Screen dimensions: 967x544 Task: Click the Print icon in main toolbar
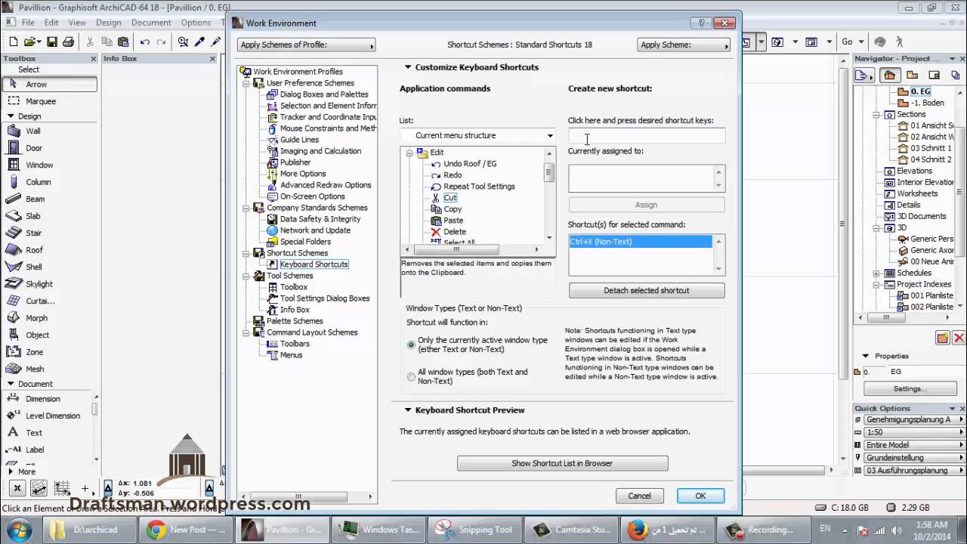(x=68, y=42)
